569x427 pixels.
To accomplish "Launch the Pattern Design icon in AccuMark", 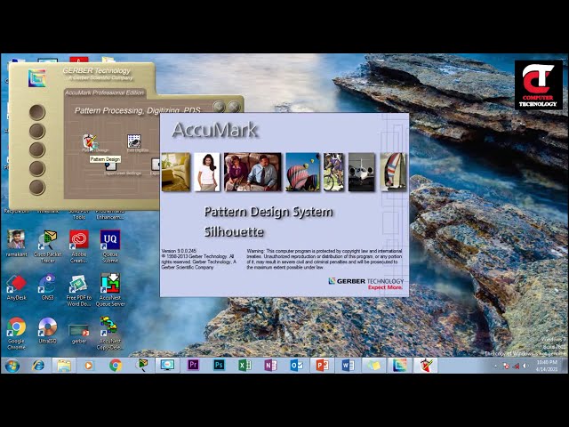I will [89, 141].
